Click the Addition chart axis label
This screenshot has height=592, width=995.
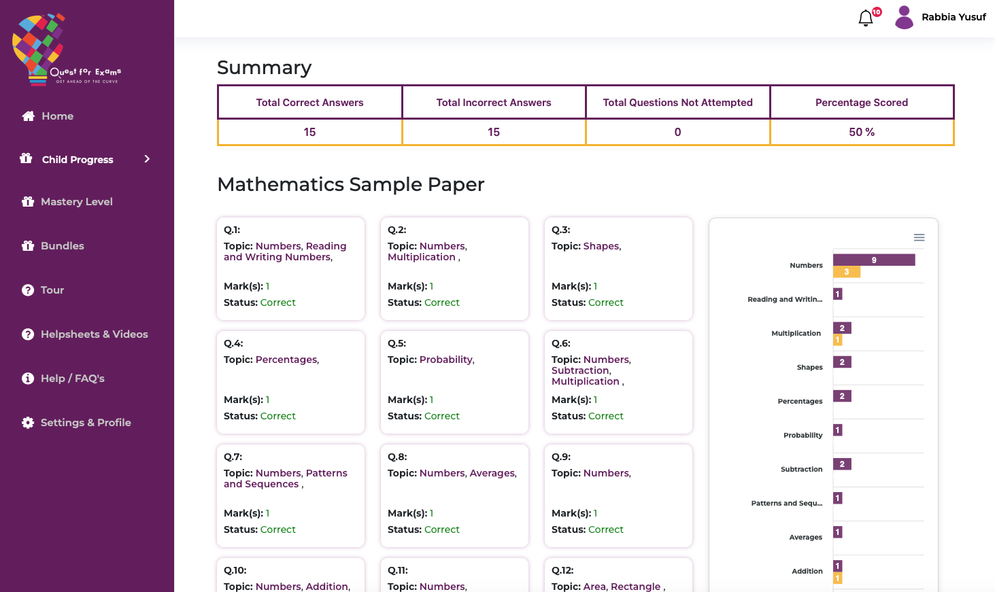coord(807,571)
